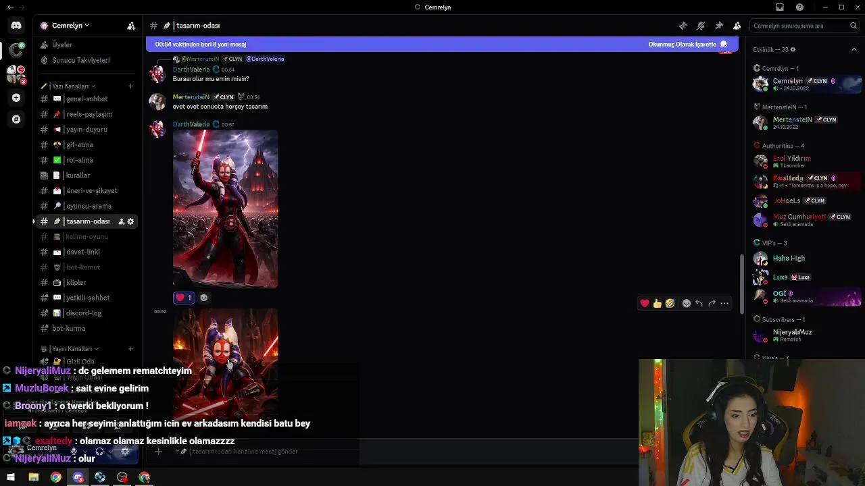The width and height of the screenshot is (865, 486).
Task: Go to the reels-paylaşım channel
Action: coord(88,114)
